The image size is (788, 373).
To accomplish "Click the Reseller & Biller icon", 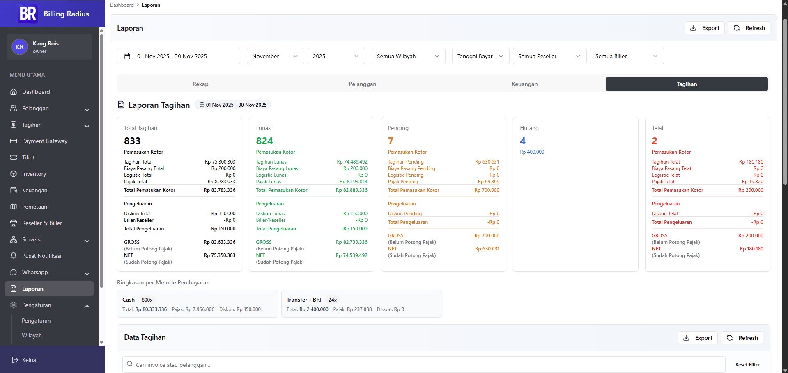I will click(x=14, y=223).
